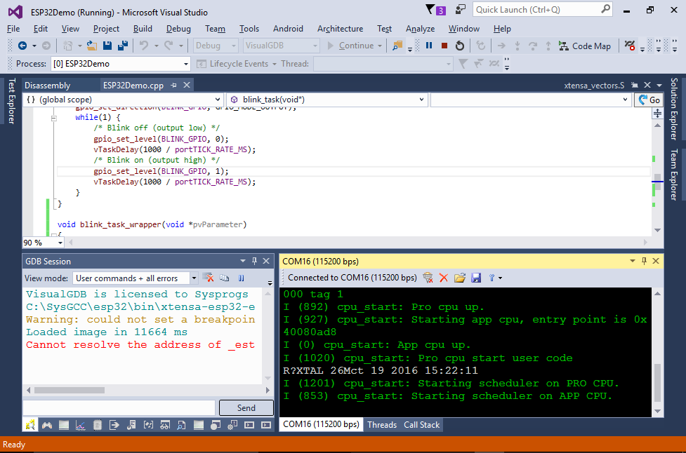Open file icon in COM16 toolbar
This screenshot has height=453, width=686.
coord(460,278)
